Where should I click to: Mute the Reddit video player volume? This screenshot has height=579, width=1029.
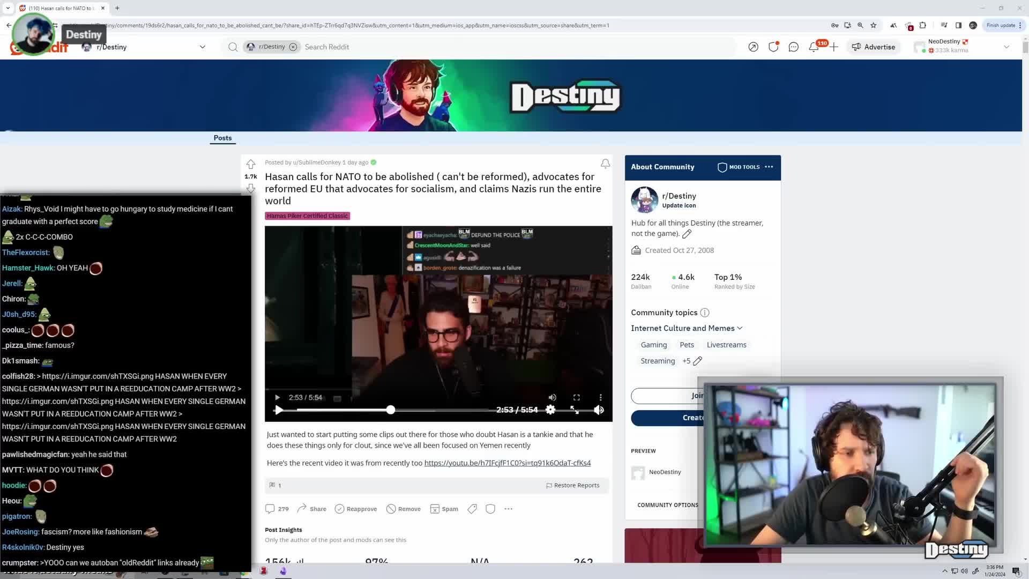click(599, 410)
